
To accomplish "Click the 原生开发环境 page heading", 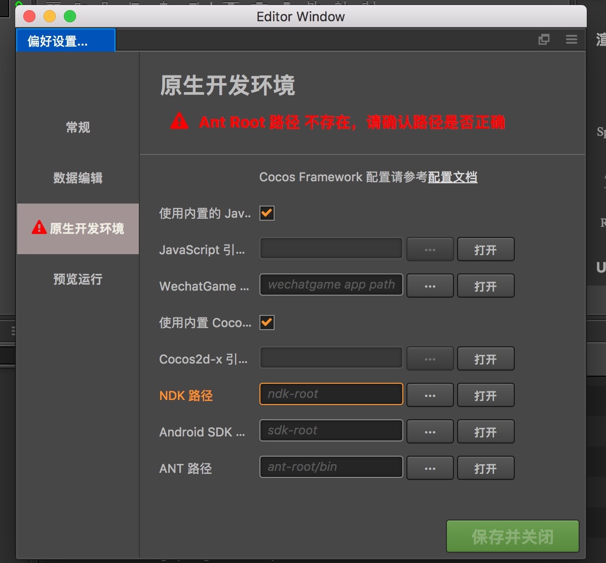I will pos(227,86).
